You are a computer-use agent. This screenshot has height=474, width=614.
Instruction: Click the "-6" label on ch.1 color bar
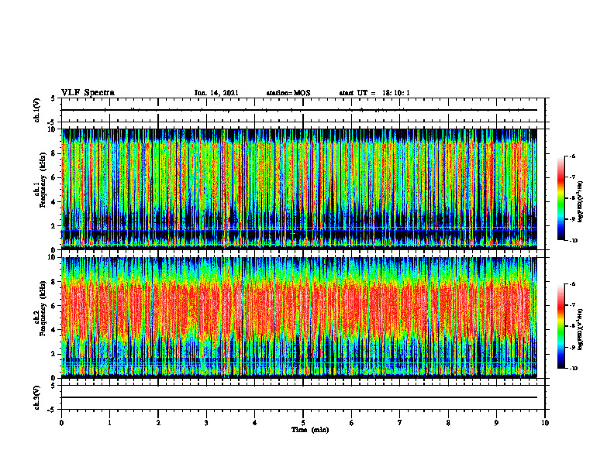point(571,156)
